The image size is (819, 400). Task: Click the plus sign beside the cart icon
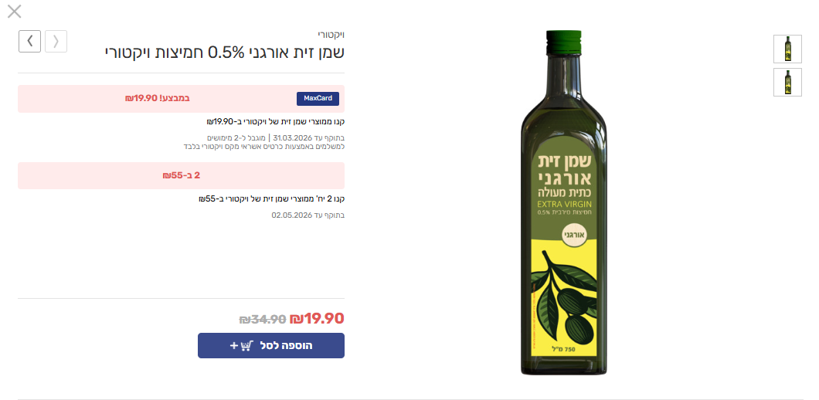234,346
